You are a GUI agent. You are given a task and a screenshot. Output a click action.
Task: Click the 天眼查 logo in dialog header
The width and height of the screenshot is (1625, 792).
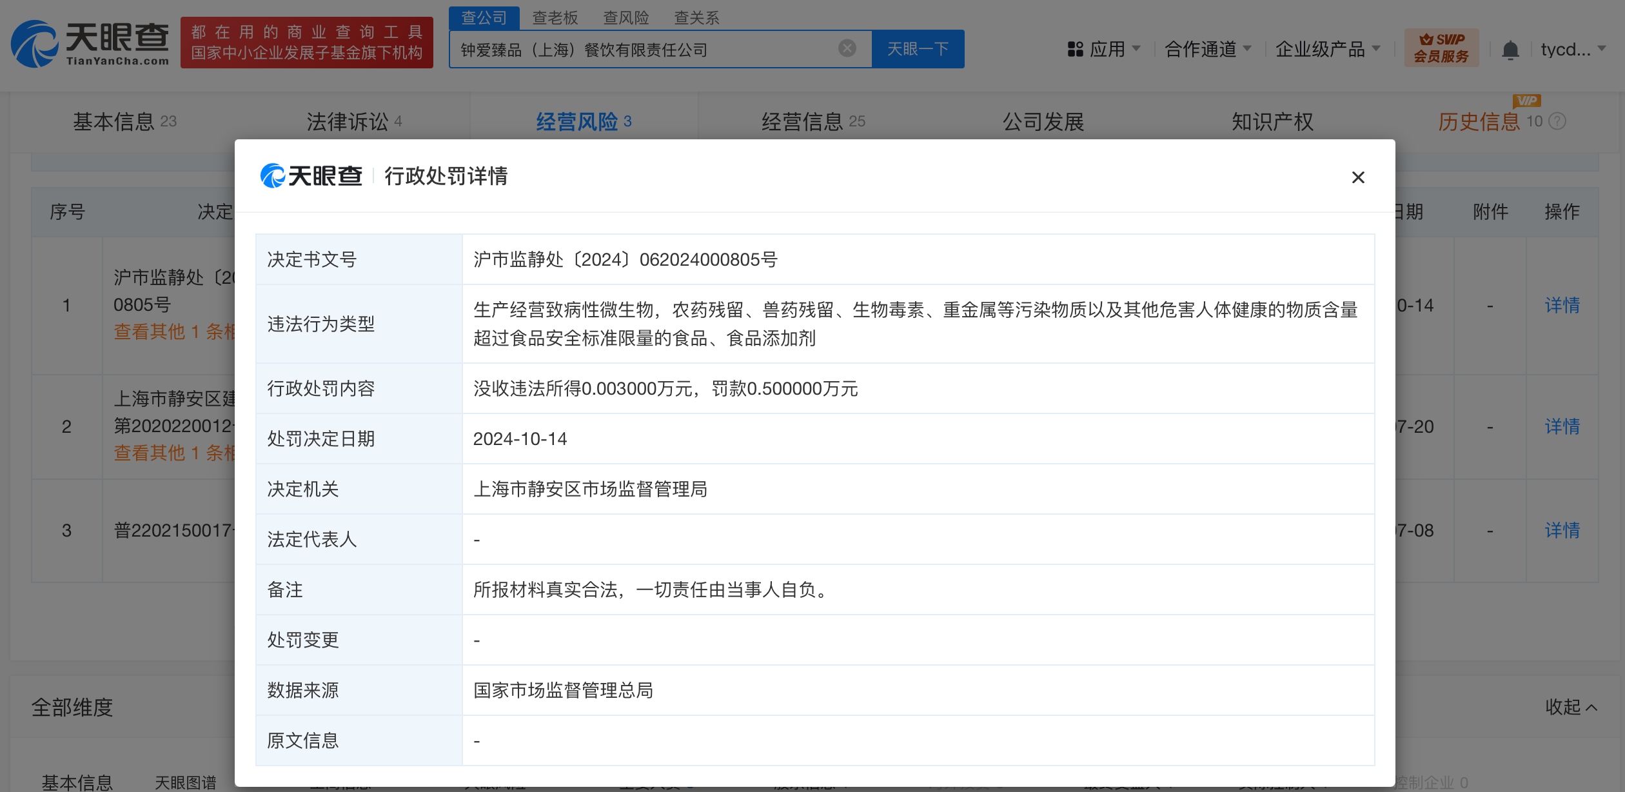[x=311, y=176]
